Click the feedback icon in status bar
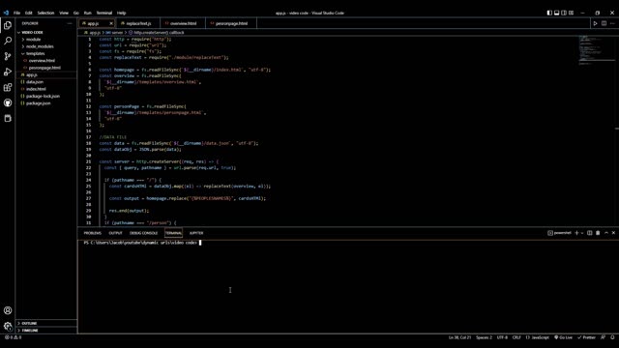The image size is (619, 348). pos(604,337)
